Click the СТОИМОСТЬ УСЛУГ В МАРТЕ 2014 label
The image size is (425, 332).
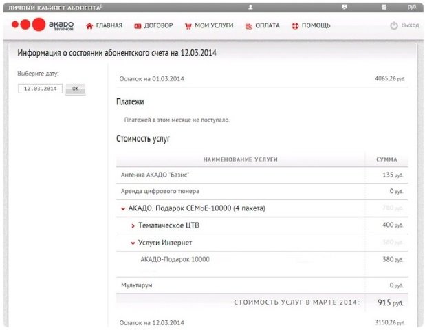[297, 302]
